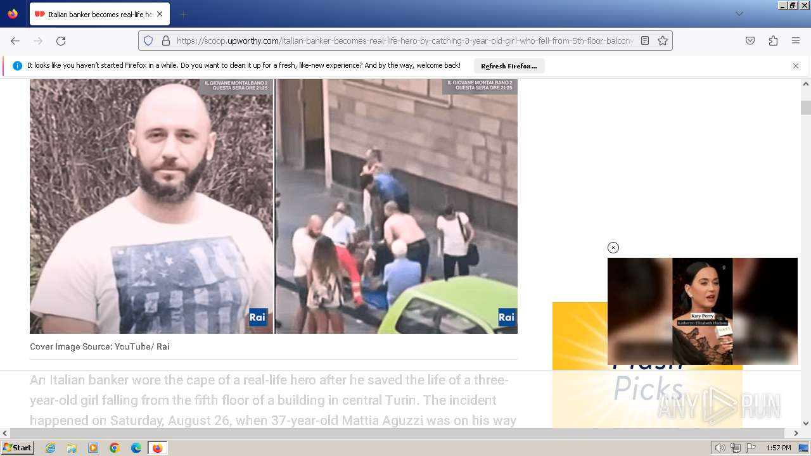Show site security padlock info
The image size is (811, 456).
tap(166, 41)
